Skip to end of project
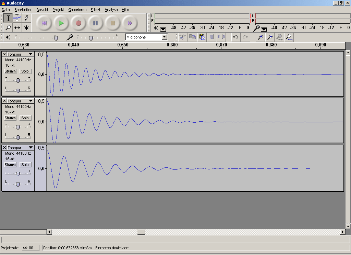This screenshot has height=255, width=351. [130, 23]
